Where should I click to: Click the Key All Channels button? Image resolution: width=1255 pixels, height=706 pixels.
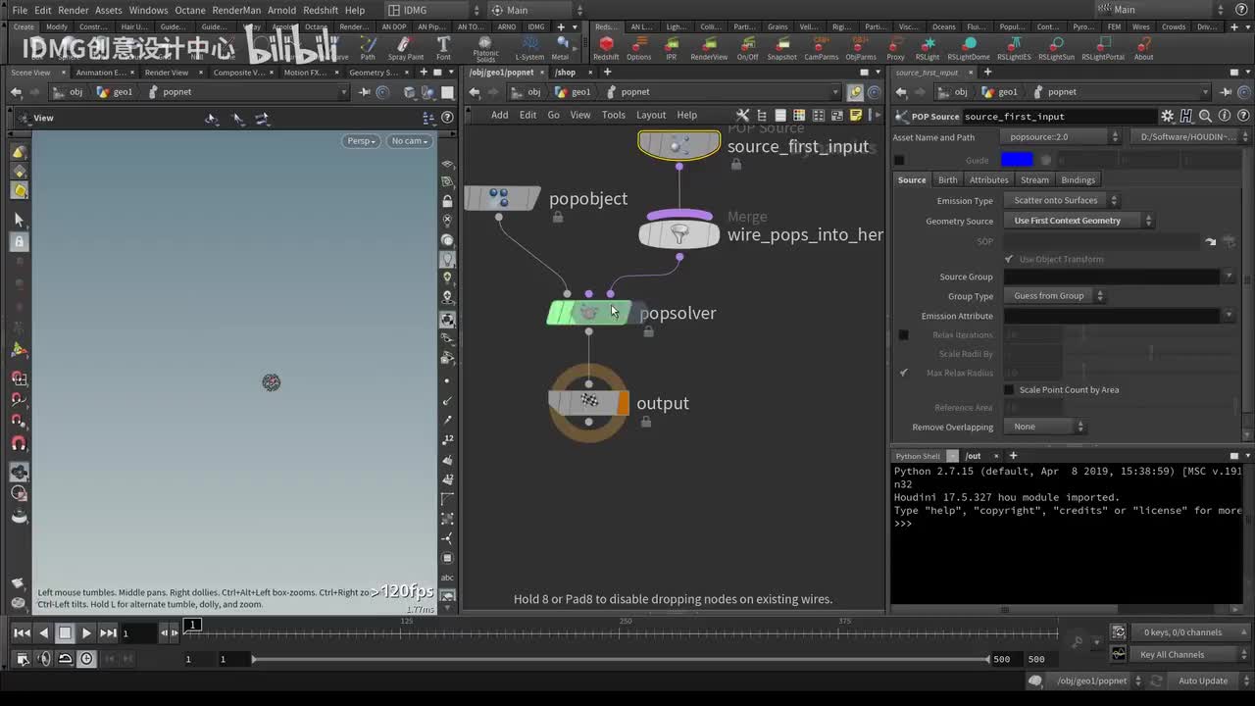pyautogui.click(x=1172, y=654)
